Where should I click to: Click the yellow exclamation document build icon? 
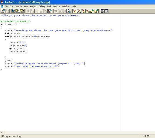coord(22,11)
